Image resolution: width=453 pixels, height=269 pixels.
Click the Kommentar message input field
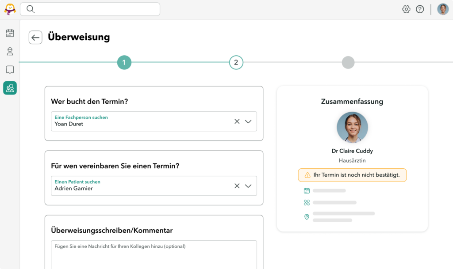tap(154, 254)
